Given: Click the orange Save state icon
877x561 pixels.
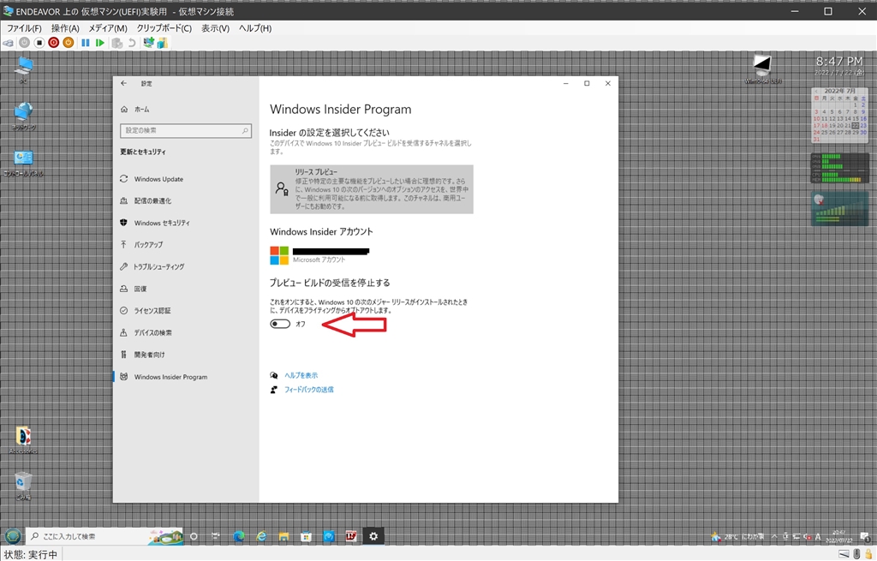Looking at the screenshot, I should (69, 43).
